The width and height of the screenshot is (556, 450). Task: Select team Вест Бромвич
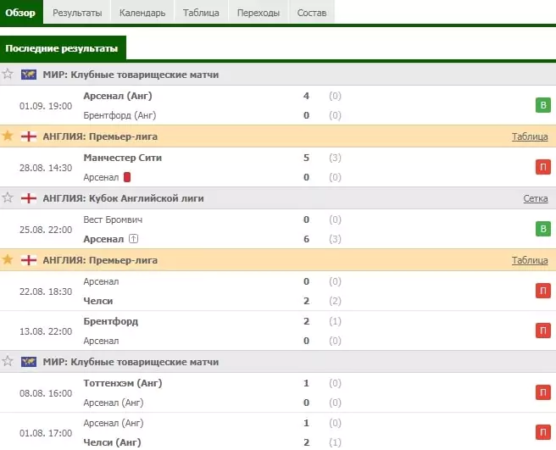pos(113,219)
